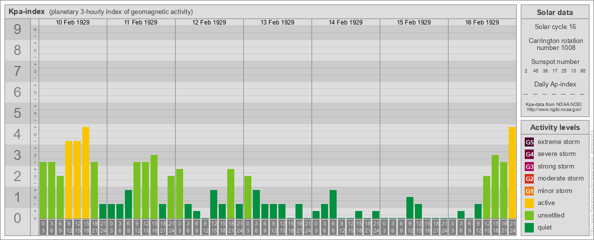Click the 14 Feb 6-9 dark green bar
Image resolution: width=594 pixels, height=240 pixels.
(333, 204)
